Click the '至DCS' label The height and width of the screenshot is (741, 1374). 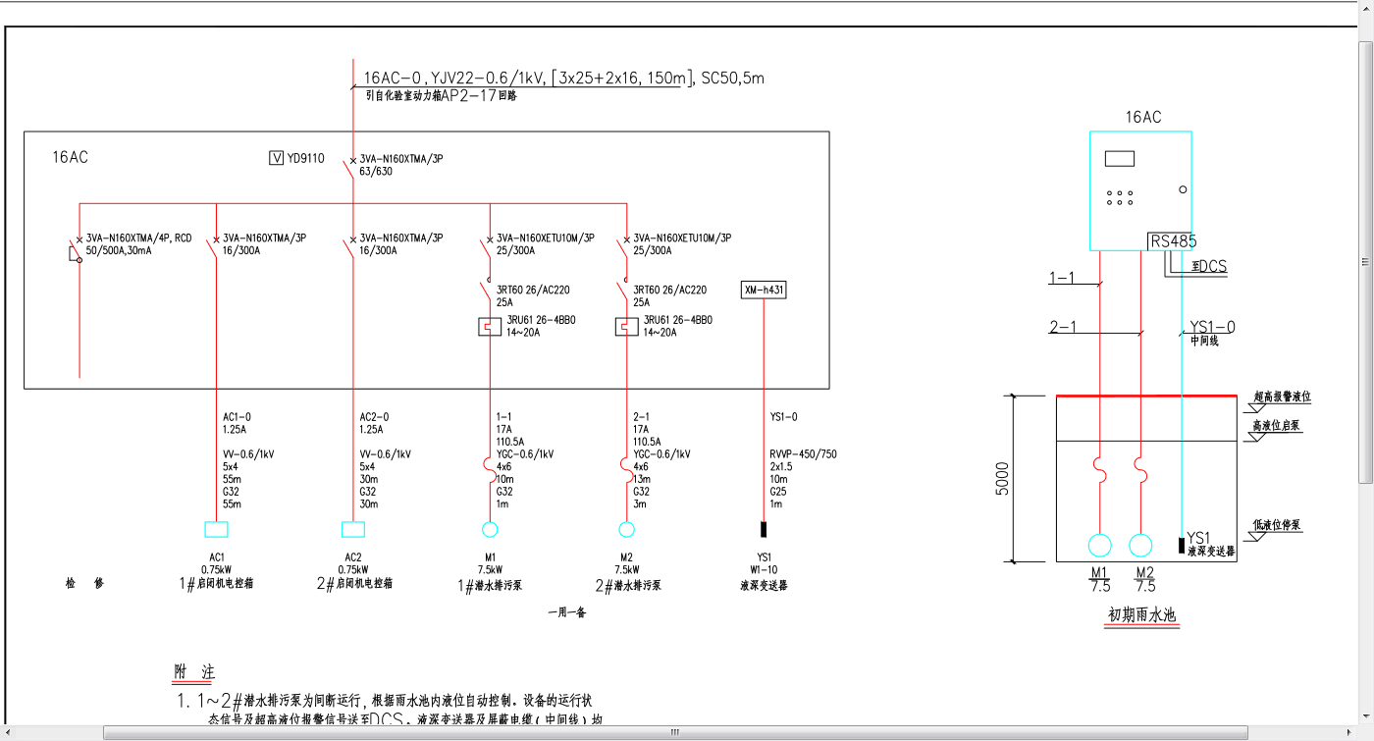coord(1209,266)
